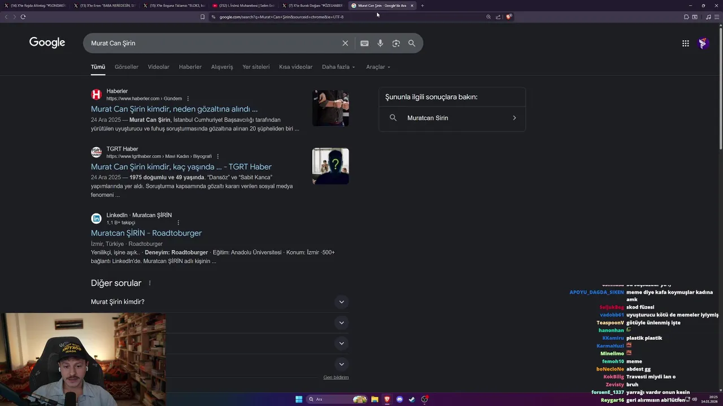Open the Diğer sorular options menu
This screenshot has width=723, height=406.
pos(150,283)
